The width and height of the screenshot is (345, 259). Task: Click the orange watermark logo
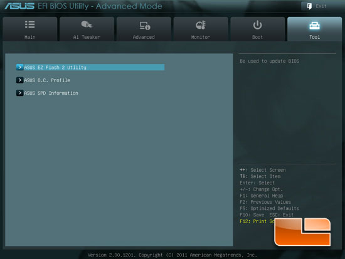coord(302,231)
